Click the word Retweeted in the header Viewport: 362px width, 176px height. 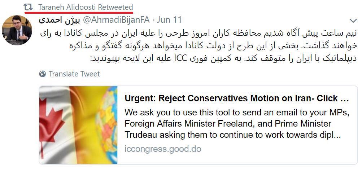pyautogui.click(x=115, y=7)
